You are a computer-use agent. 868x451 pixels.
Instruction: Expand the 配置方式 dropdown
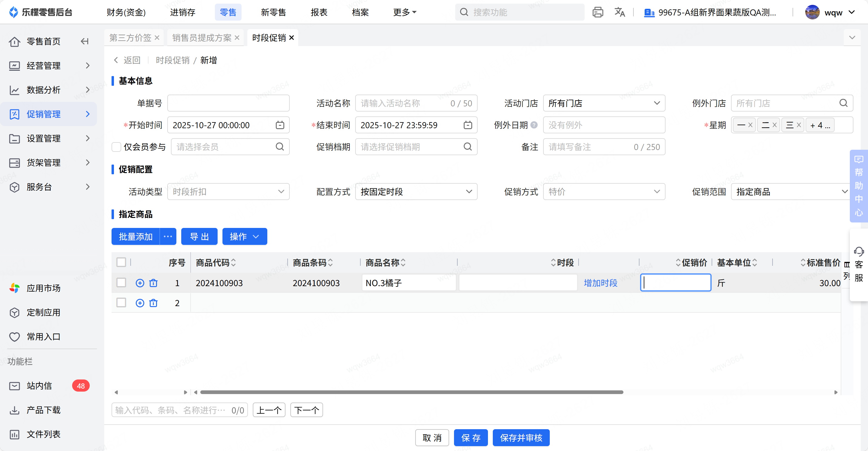pyautogui.click(x=416, y=192)
